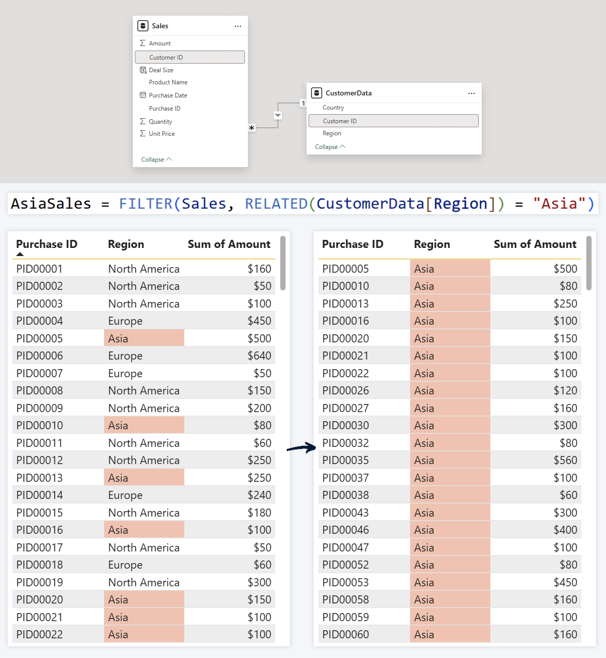Click into the AsiaSales DAX formula bar
The width and height of the screenshot is (606, 658).
[x=302, y=204]
